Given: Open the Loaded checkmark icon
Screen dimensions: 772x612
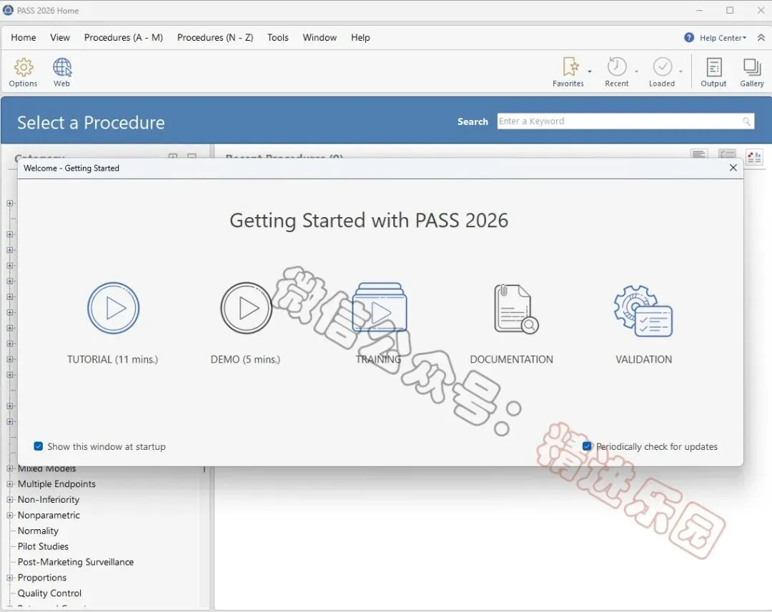Looking at the screenshot, I should (x=662, y=66).
